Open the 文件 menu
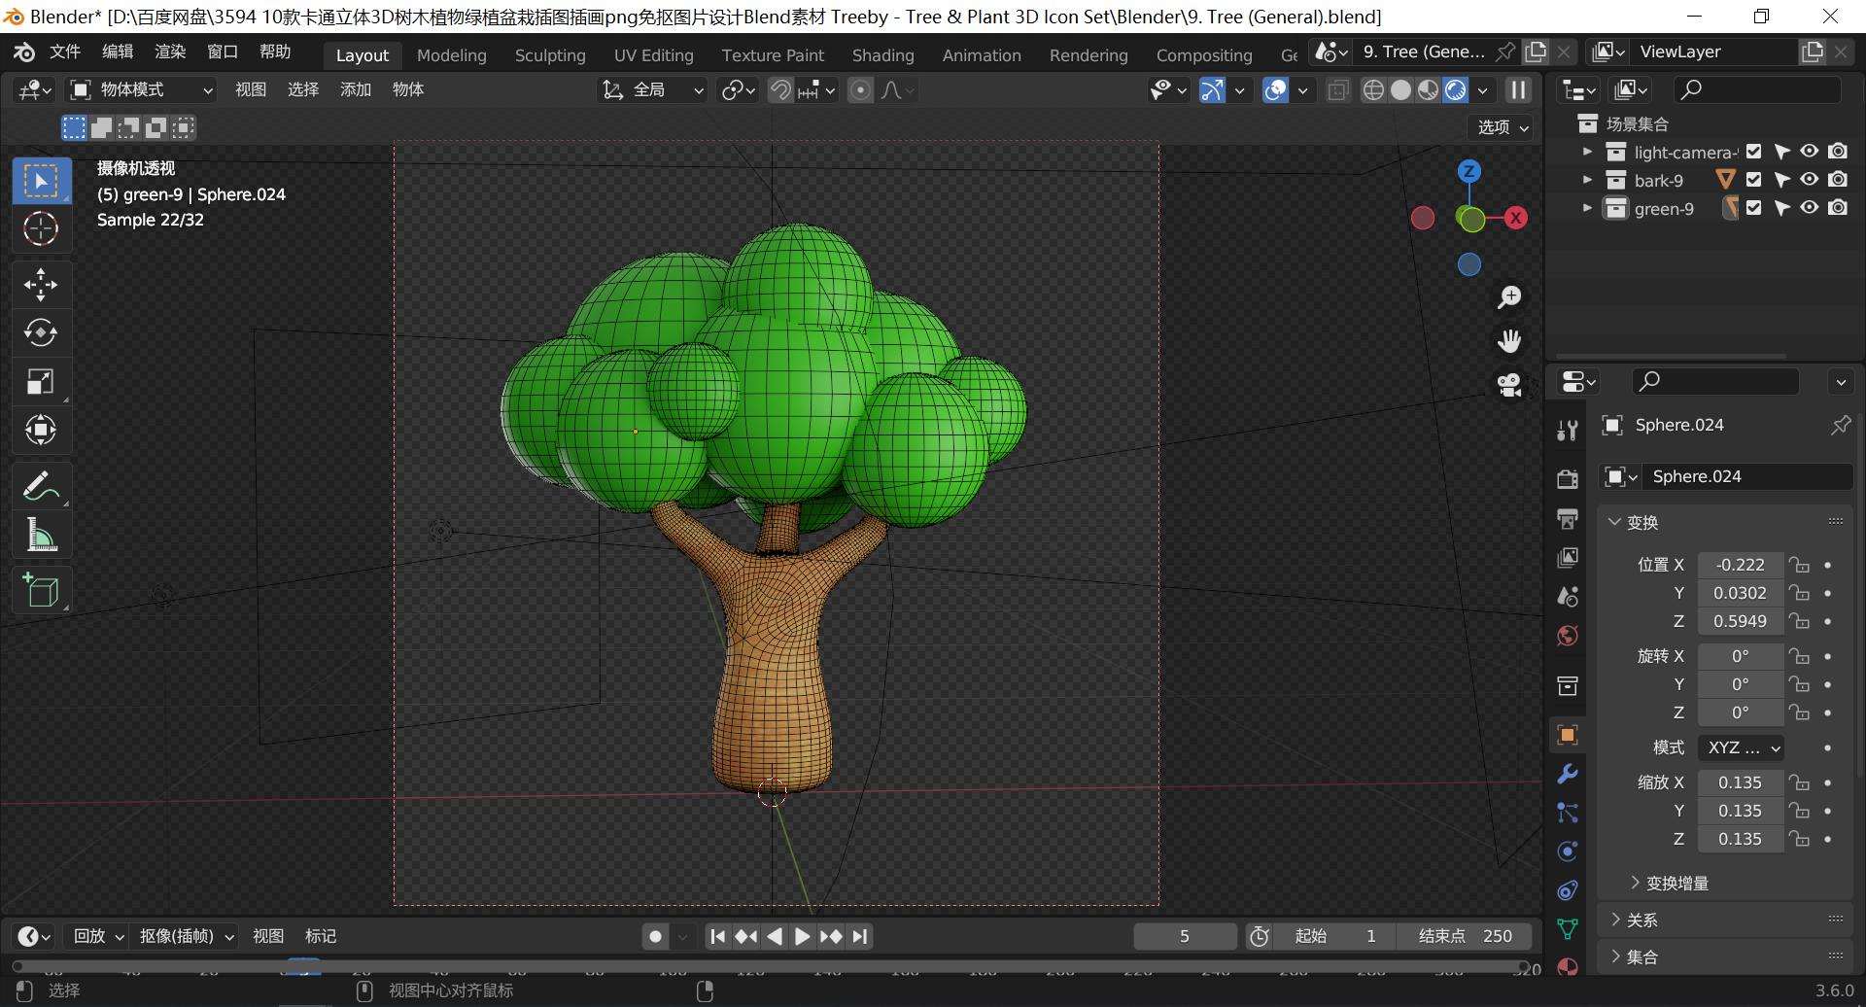 coord(65,52)
